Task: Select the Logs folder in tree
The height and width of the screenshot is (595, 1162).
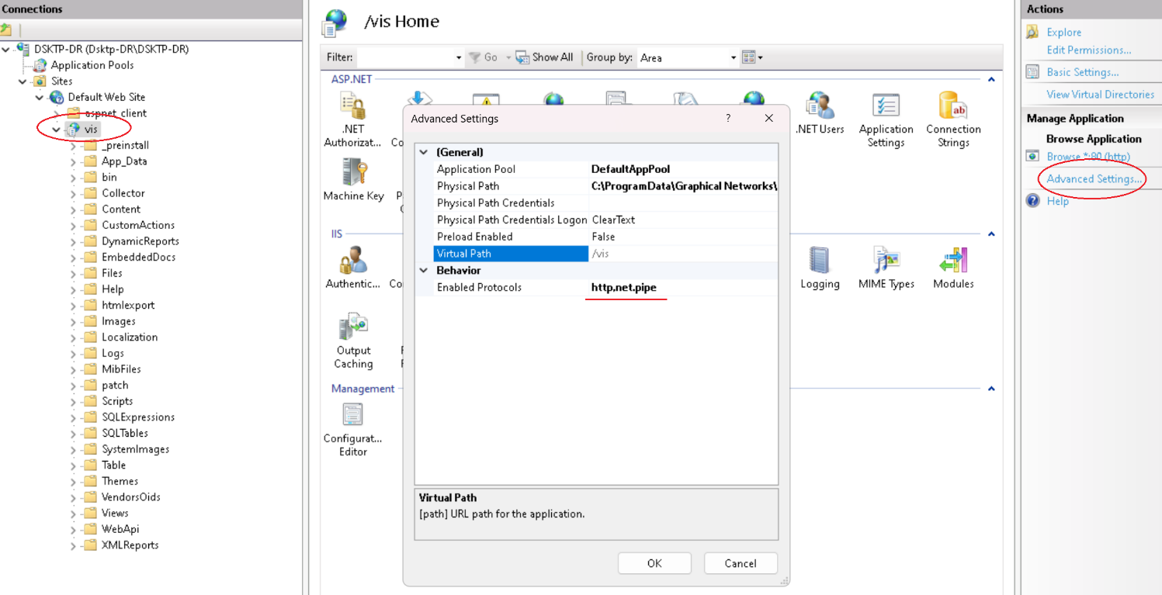Action: [x=113, y=353]
